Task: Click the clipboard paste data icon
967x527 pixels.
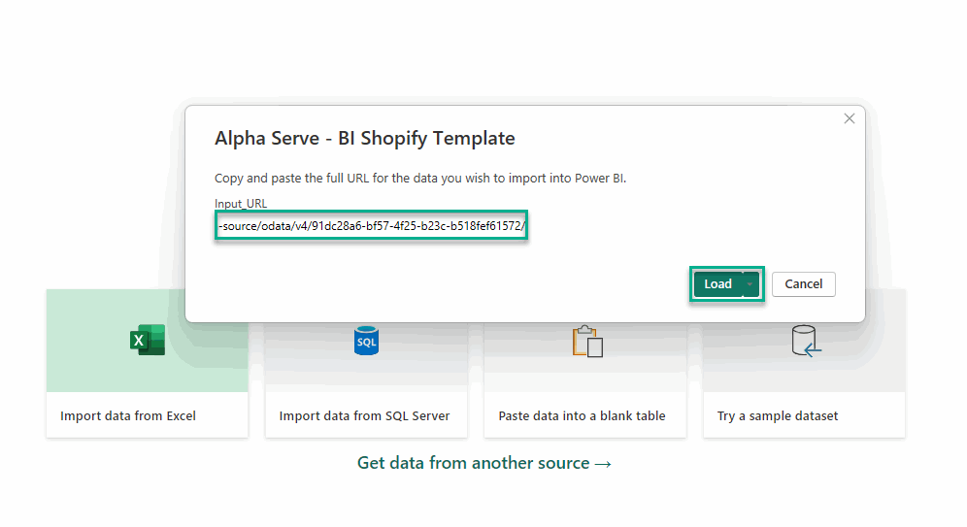Action: (x=587, y=341)
